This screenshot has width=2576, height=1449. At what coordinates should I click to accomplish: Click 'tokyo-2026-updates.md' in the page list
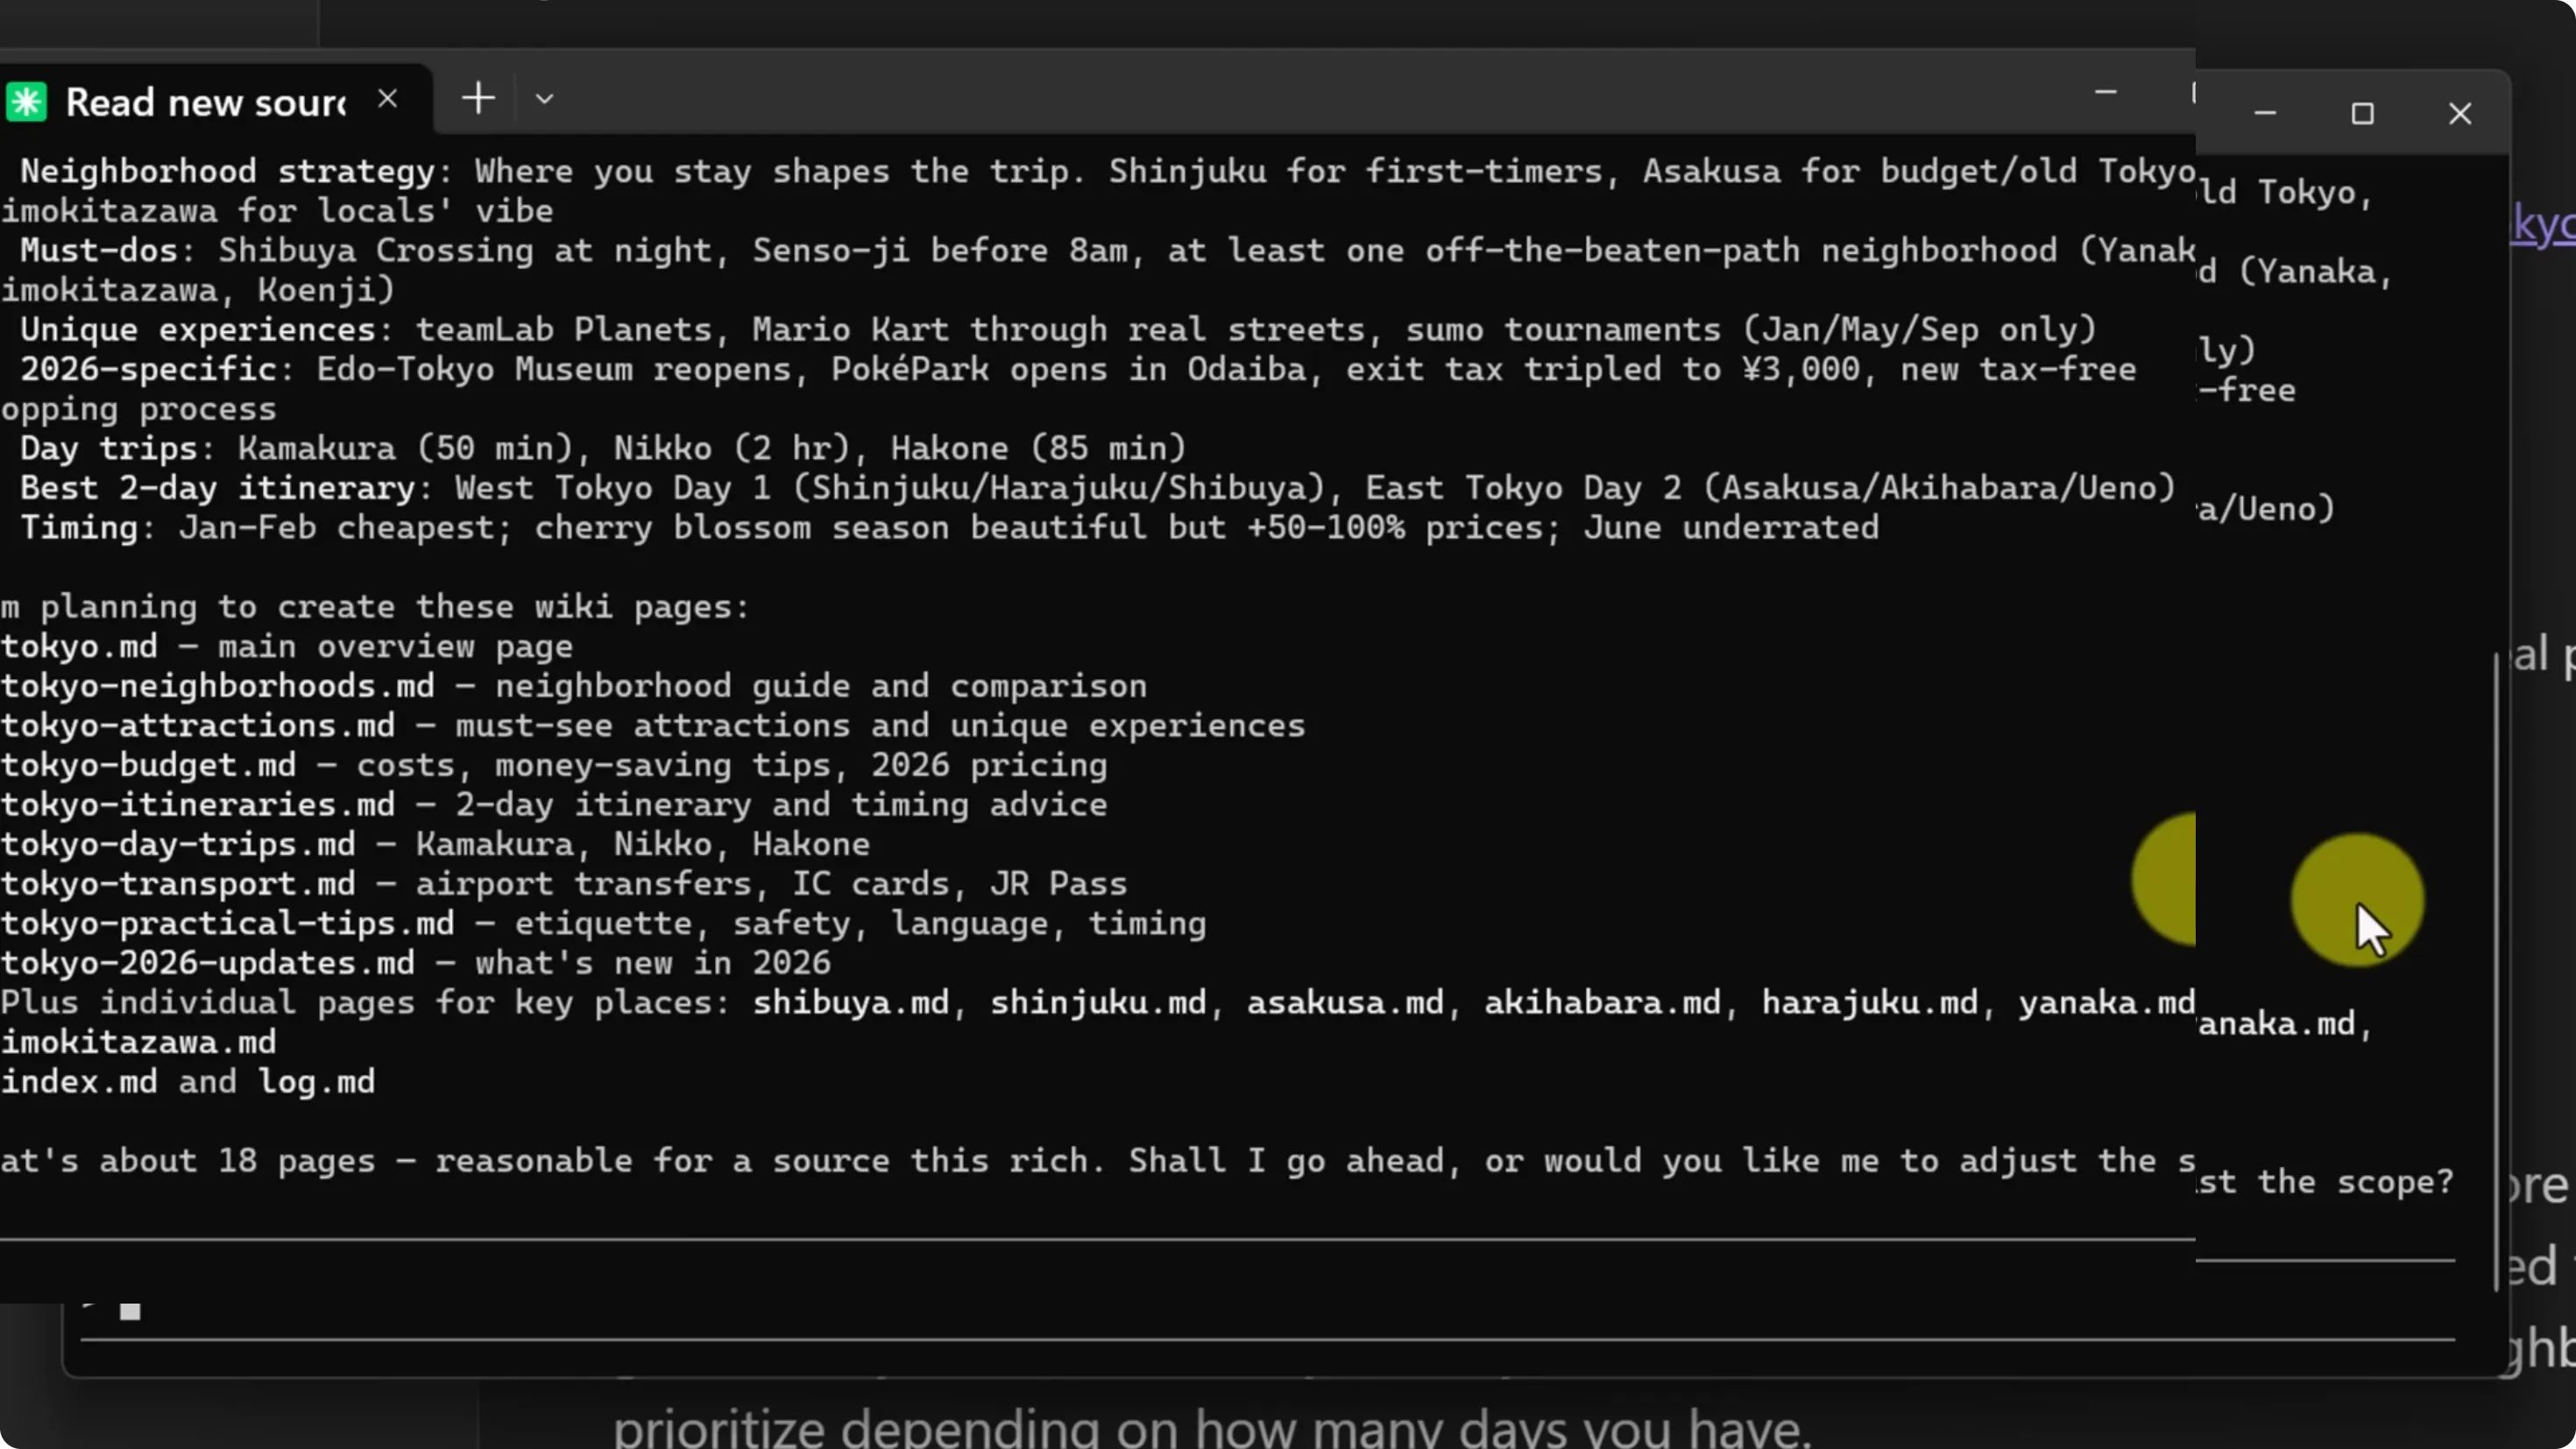(x=207, y=963)
